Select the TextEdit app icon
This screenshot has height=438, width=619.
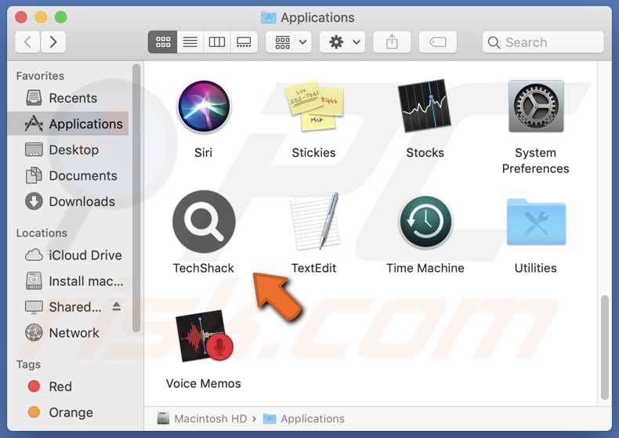tap(315, 222)
